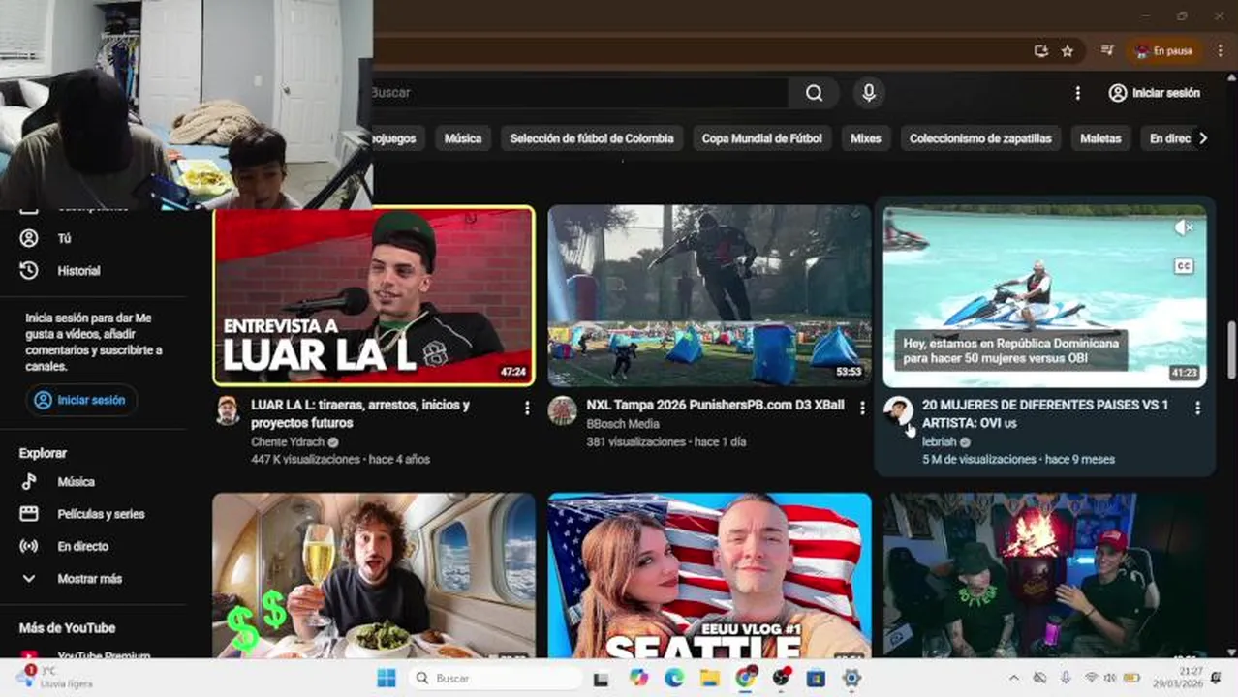The width and height of the screenshot is (1238, 697).
Task: Click Iniciar sesión button in the sidebar
Action: [x=81, y=400]
